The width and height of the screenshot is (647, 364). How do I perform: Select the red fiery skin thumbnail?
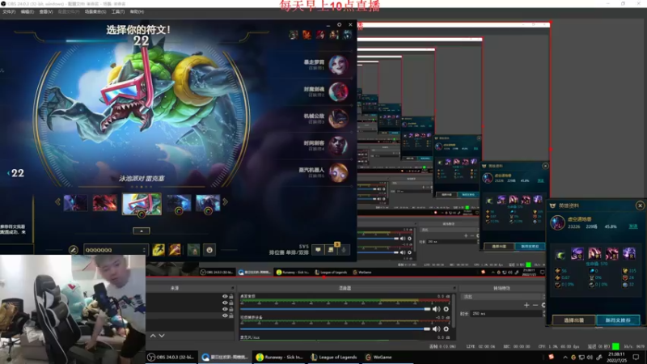105,203
